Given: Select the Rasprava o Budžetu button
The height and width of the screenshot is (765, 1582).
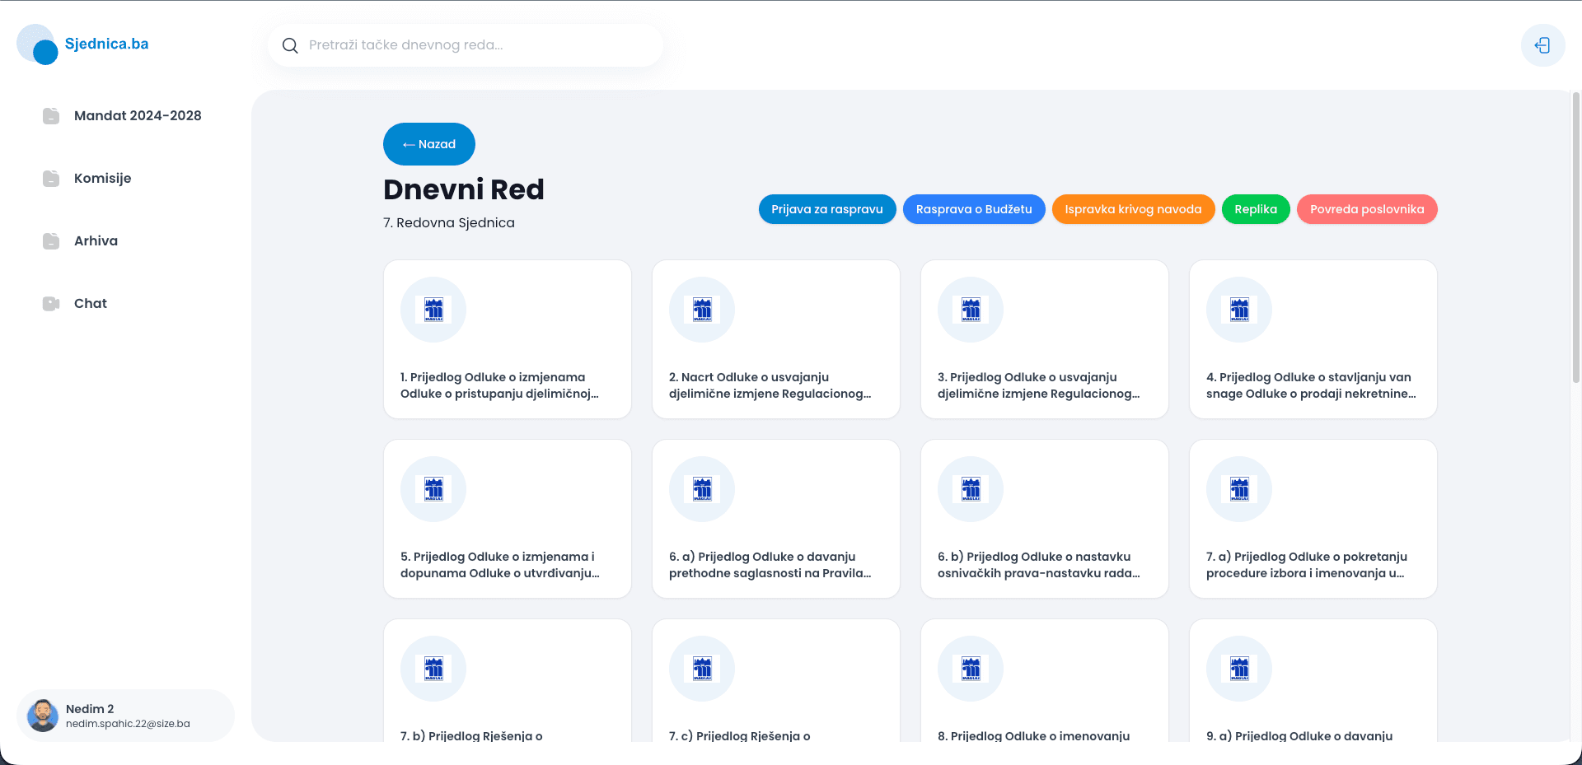Looking at the screenshot, I should click(973, 209).
